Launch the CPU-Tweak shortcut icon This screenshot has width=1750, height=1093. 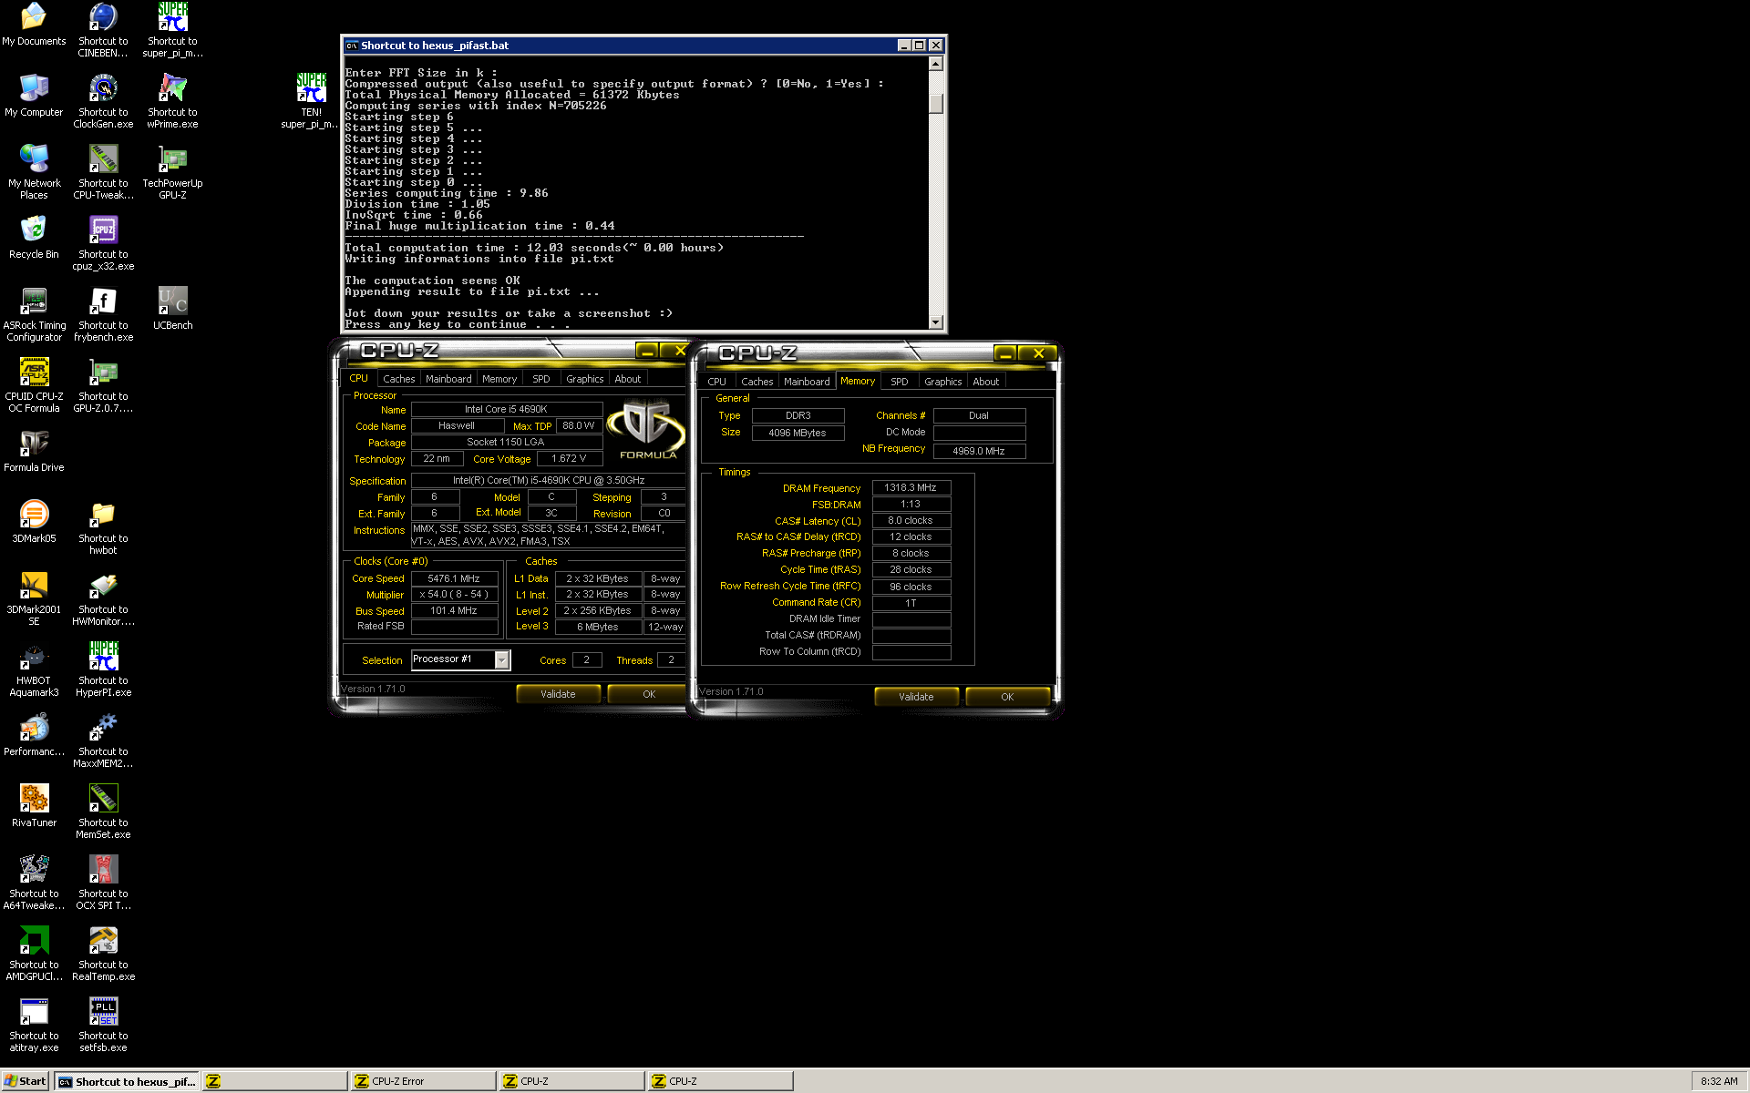point(103,172)
